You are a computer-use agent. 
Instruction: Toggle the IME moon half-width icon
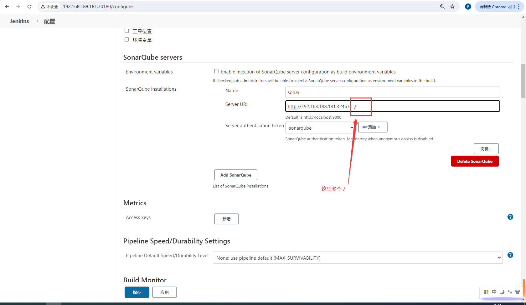click(x=502, y=292)
